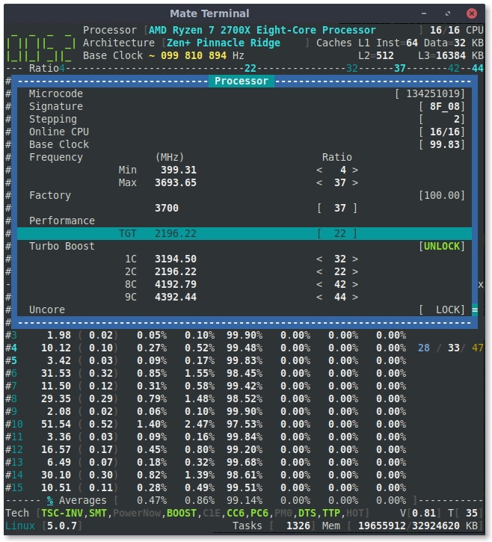Click the TTP tech flag
The image size is (492, 542).
331,513
